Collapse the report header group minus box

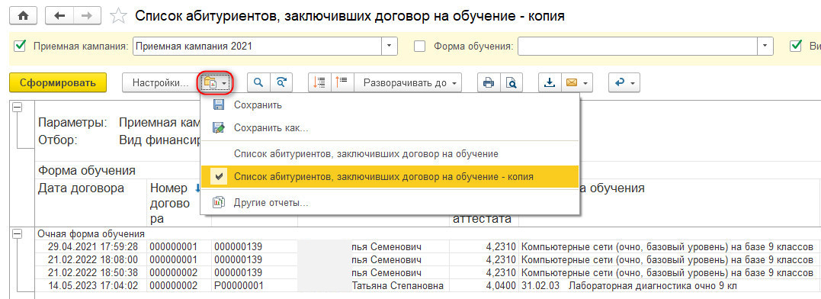click(18, 107)
